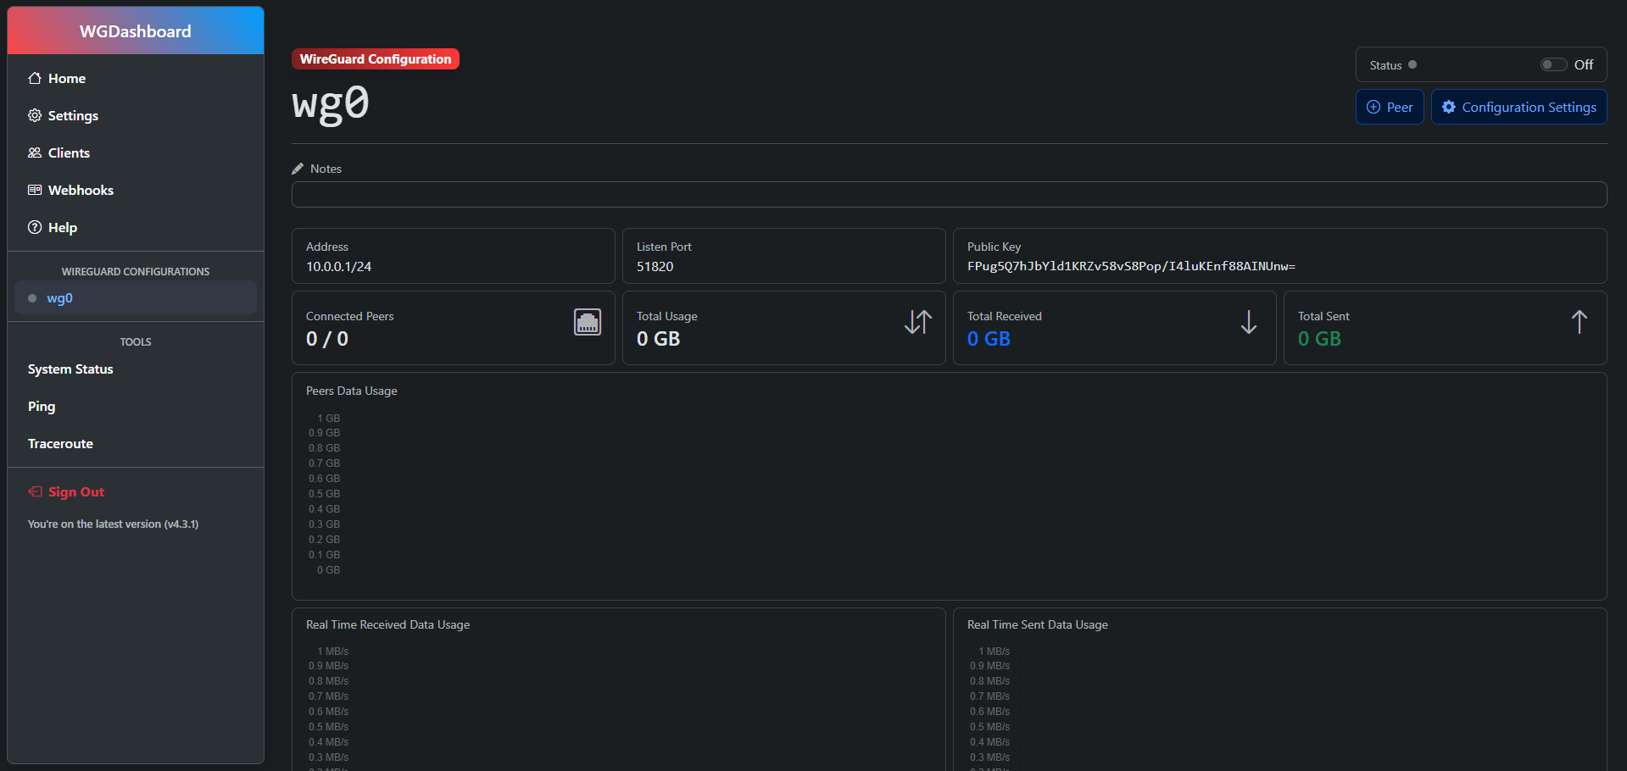This screenshot has height=771, width=1627.
Task: Click the Home house icon in sidebar
Action: [35, 78]
